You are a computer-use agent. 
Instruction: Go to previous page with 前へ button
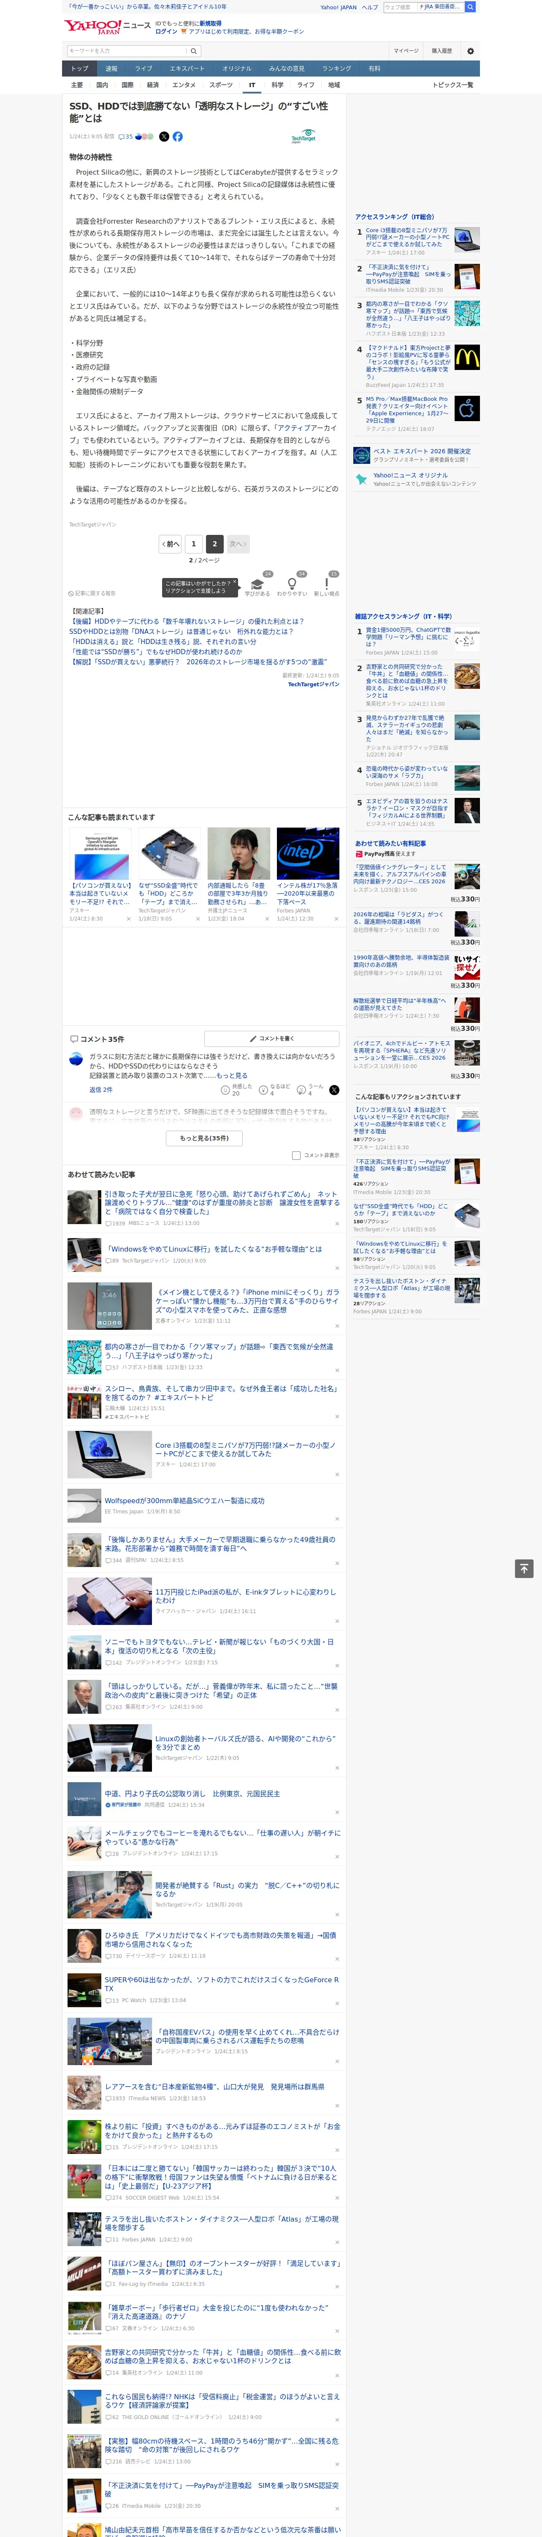coord(171,544)
